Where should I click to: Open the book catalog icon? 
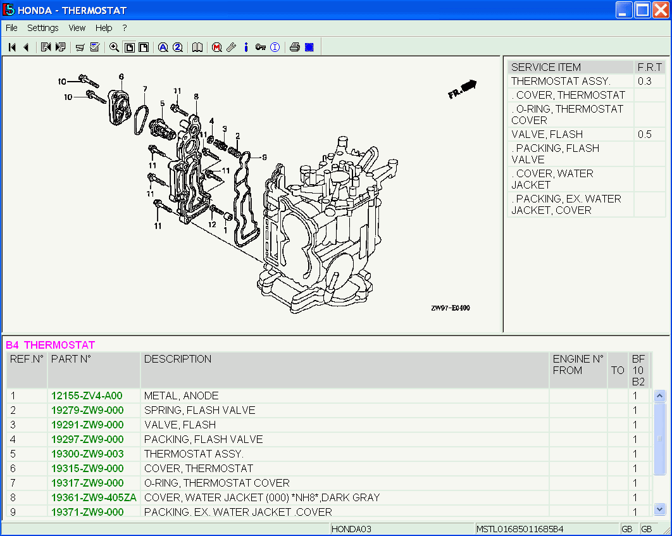coord(197,47)
